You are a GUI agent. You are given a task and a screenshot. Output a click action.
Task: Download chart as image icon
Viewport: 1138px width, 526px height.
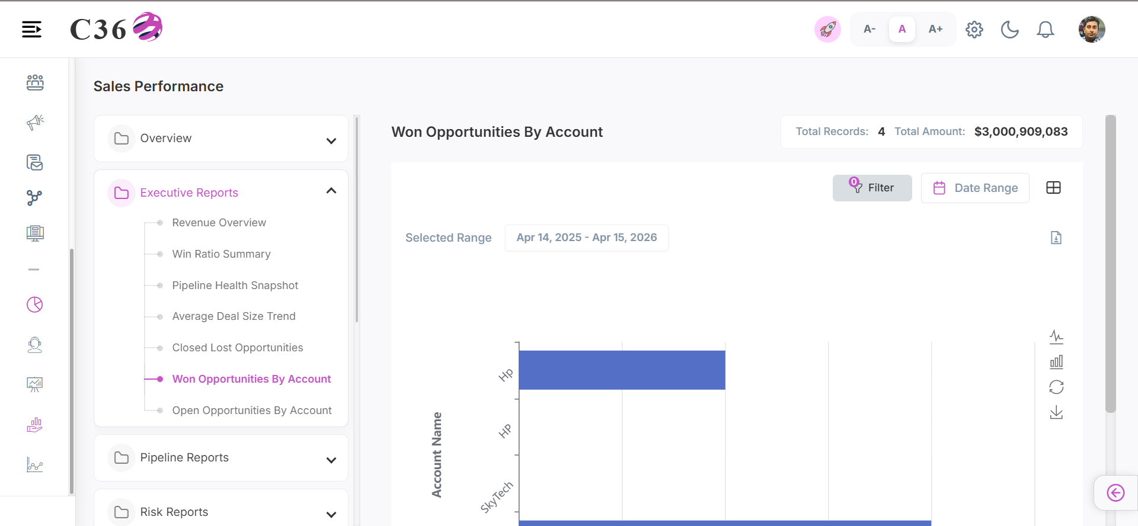tap(1056, 412)
